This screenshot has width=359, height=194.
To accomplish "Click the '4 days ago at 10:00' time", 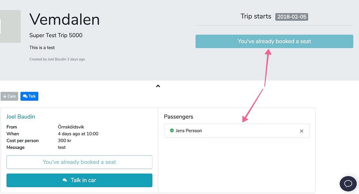I will [78, 134].
